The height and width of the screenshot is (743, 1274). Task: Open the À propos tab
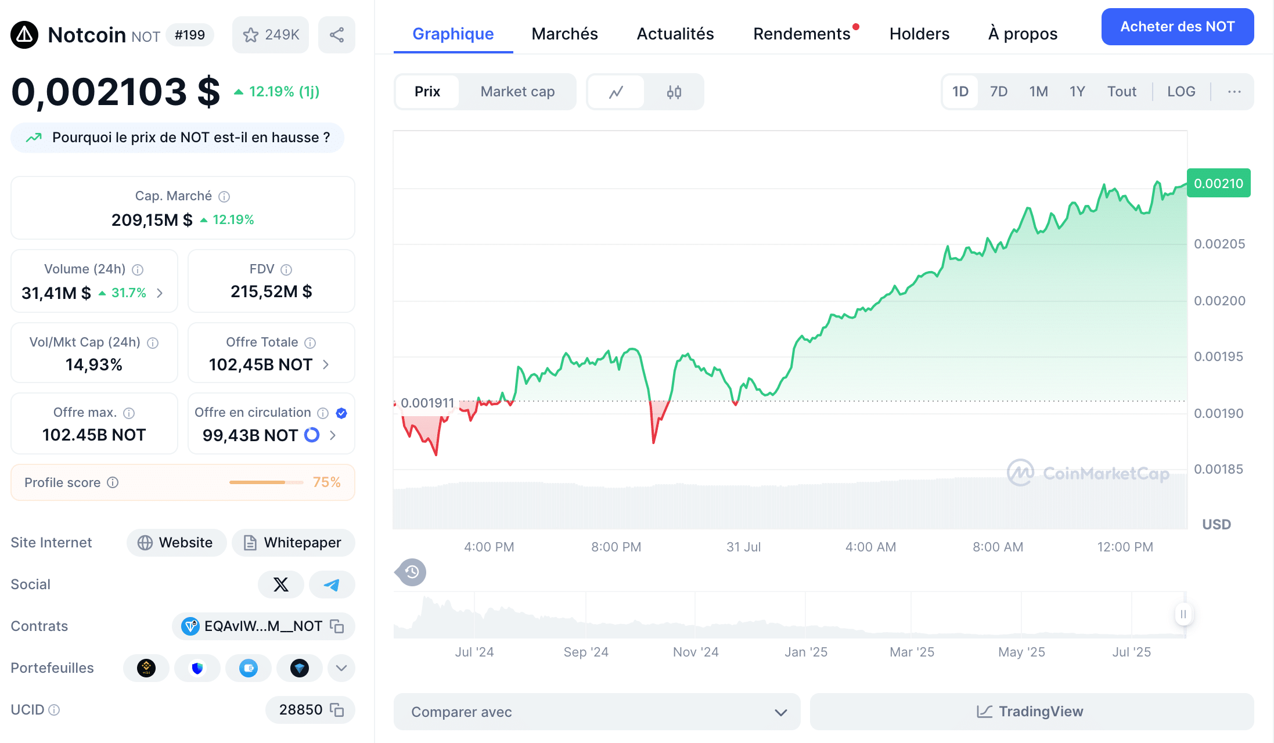1023,34
